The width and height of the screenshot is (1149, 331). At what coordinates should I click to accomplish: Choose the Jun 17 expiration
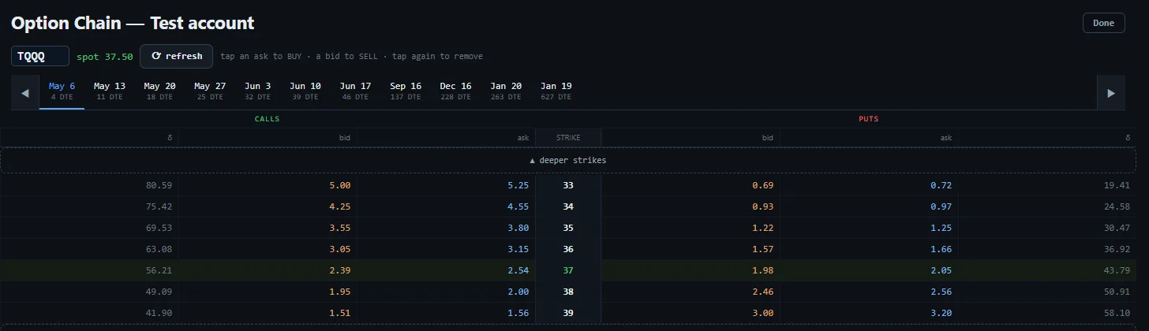point(355,91)
